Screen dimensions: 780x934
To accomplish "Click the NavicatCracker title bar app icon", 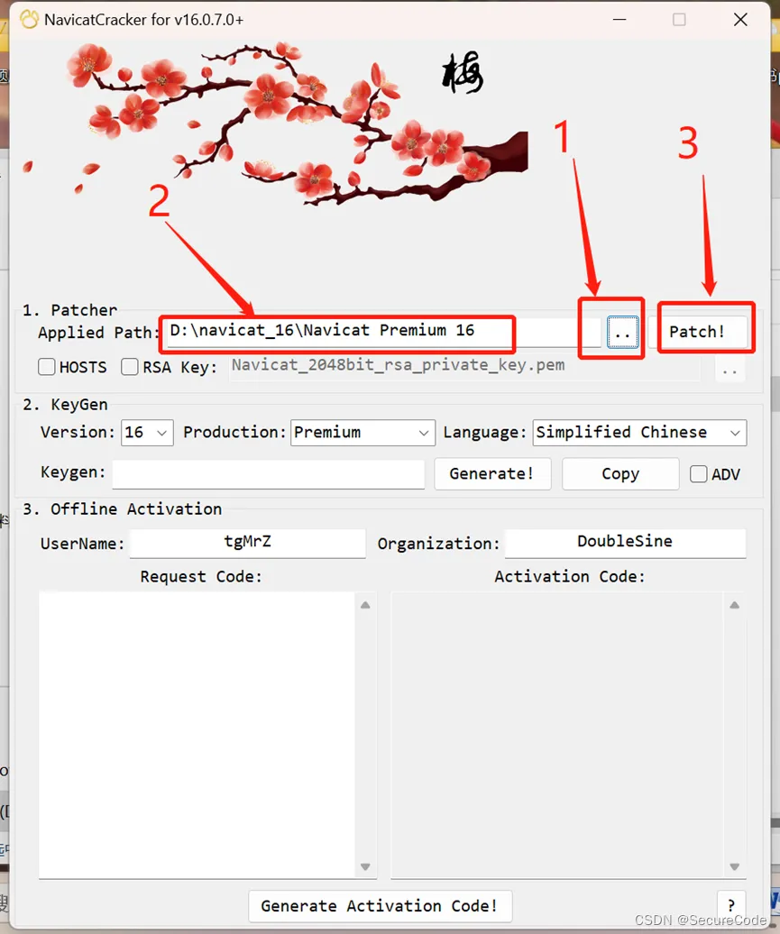I will click(x=29, y=20).
